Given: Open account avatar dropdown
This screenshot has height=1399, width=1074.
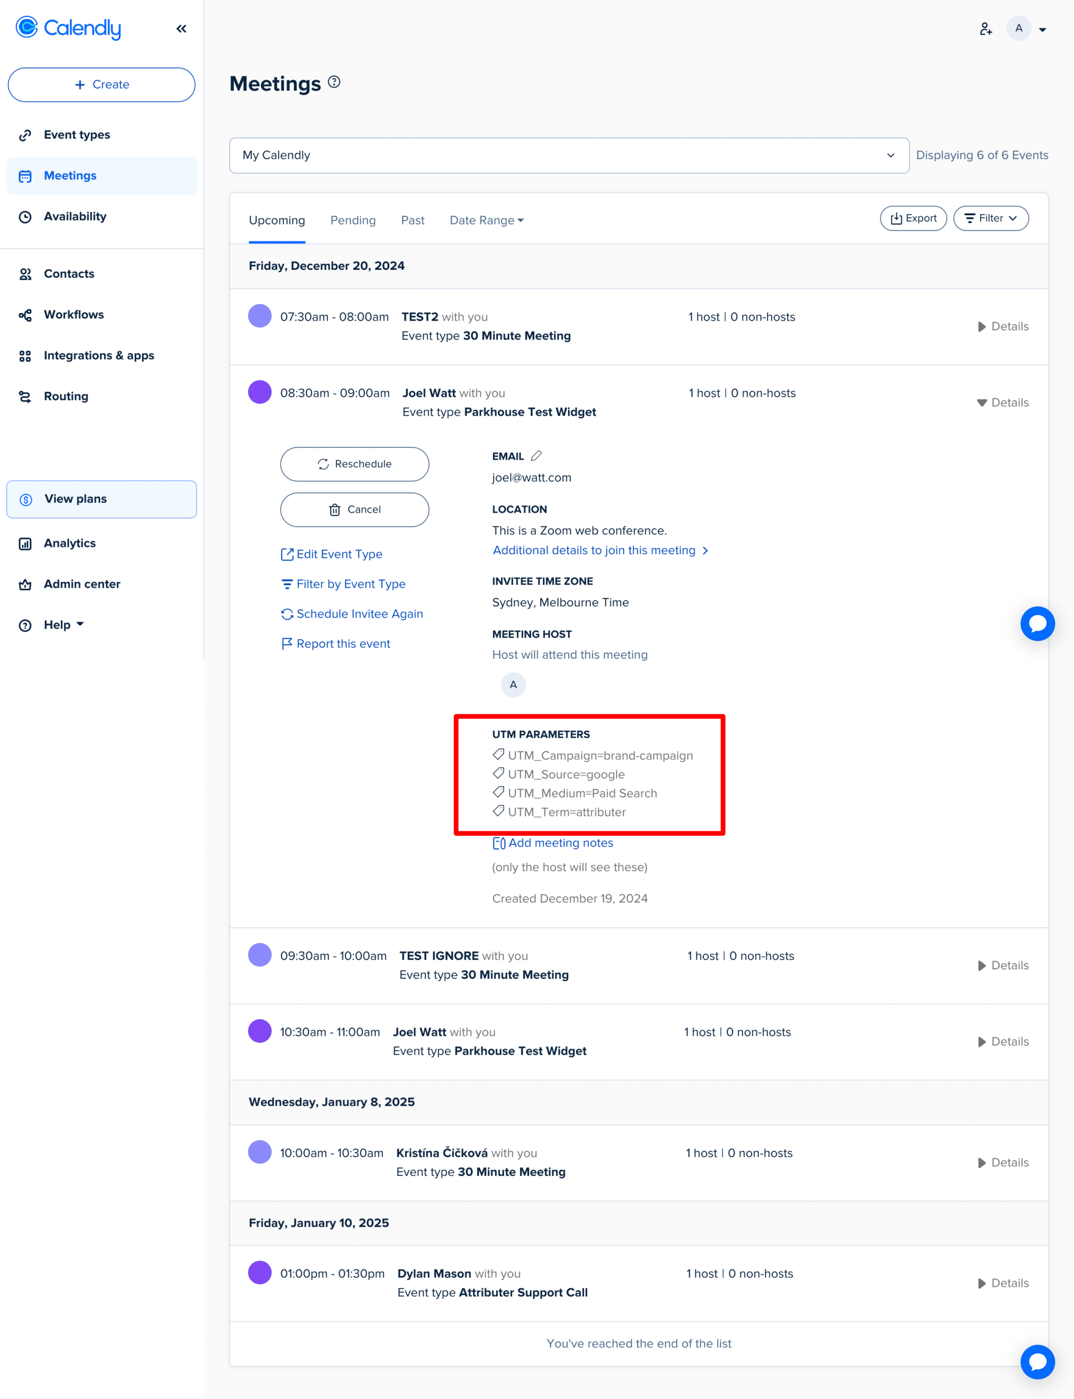Looking at the screenshot, I should [x=1027, y=28].
